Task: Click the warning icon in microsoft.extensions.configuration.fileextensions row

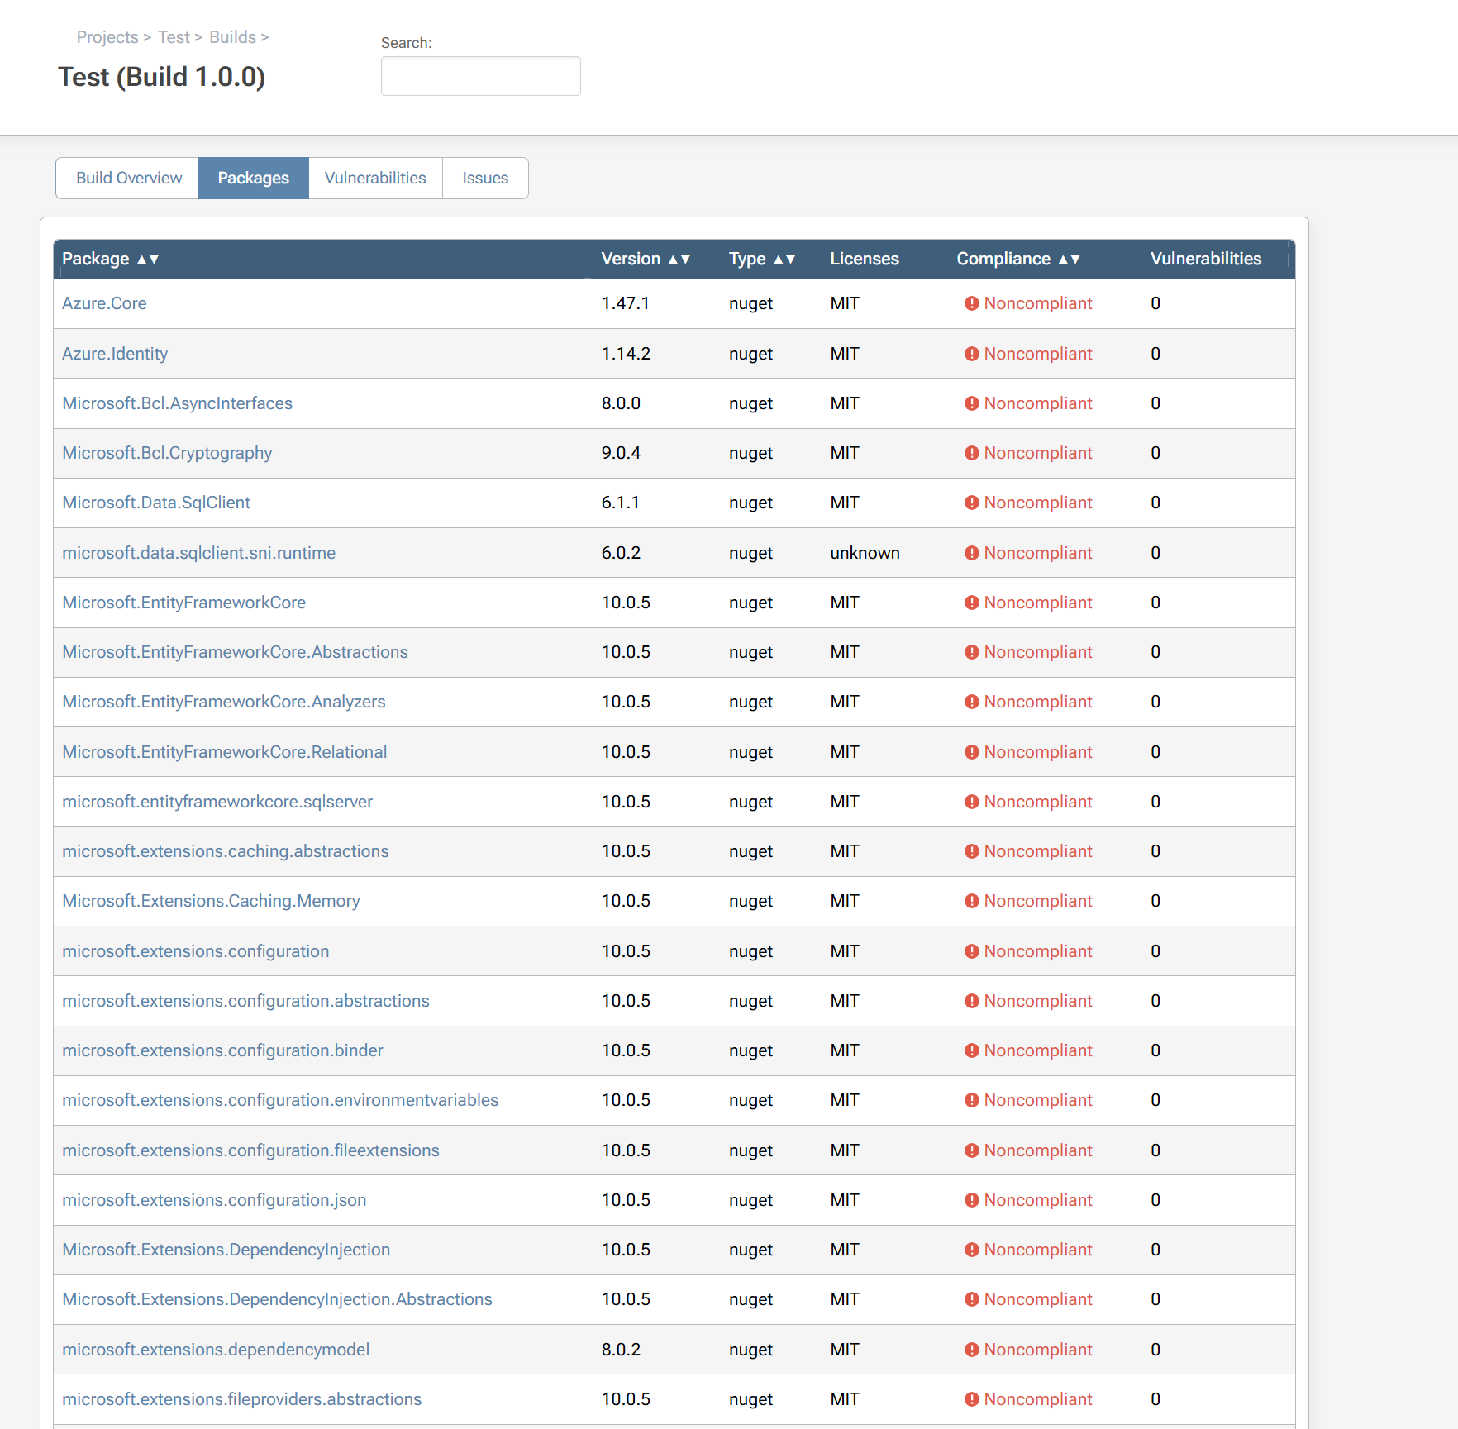Action: [x=972, y=1150]
